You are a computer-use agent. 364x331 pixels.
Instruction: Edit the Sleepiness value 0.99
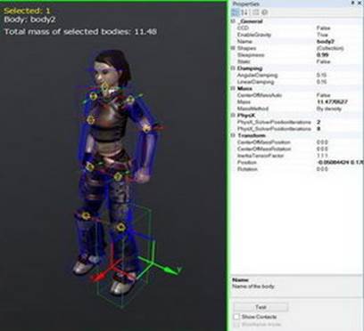click(x=322, y=55)
